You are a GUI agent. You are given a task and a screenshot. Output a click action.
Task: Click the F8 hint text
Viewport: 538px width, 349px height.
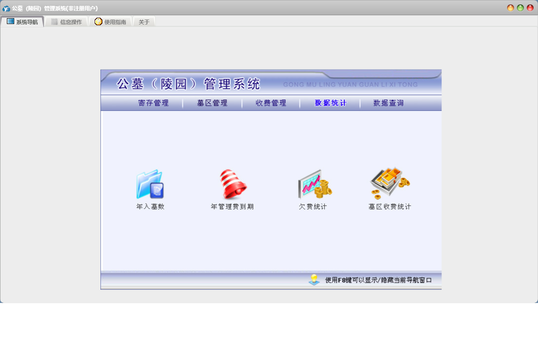point(378,280)
